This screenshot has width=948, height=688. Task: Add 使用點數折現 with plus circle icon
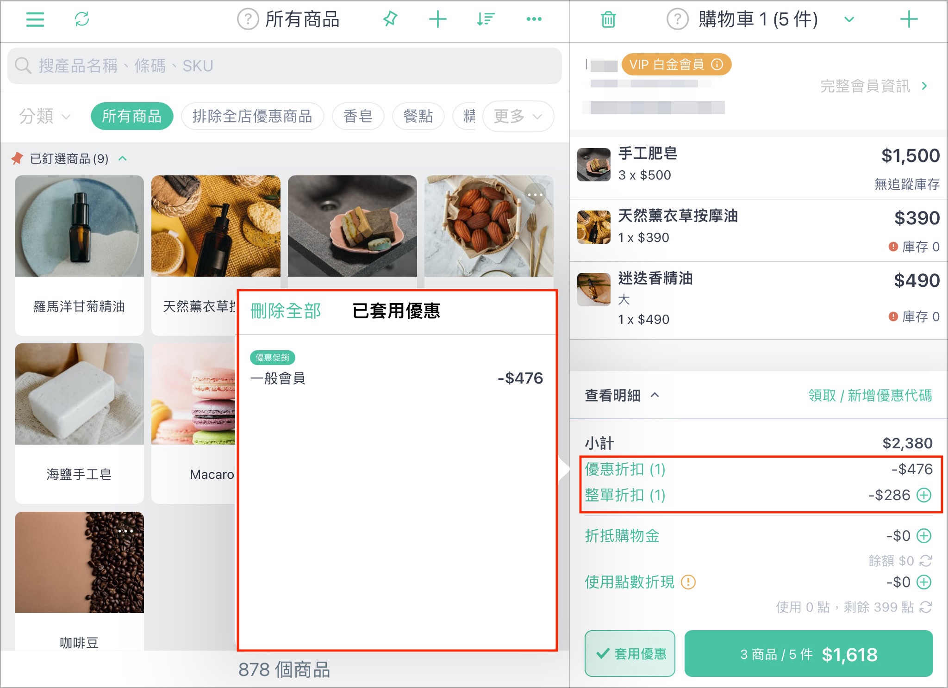click(x=924, y=582)
